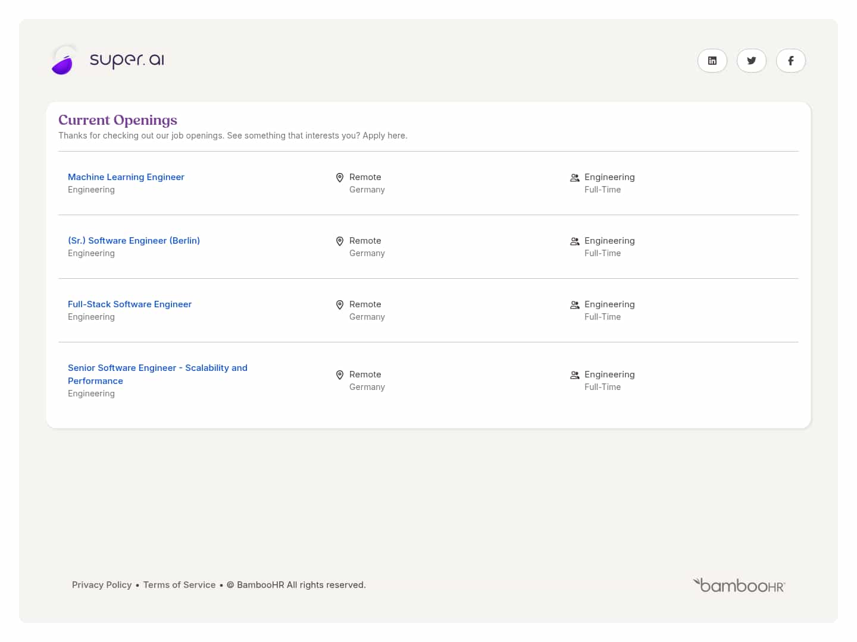This screenshot has width=857, height=642.
Task: Click 'Germany' in the Full-Stack Software Engineer row
Action: click(x=367, y=317)
